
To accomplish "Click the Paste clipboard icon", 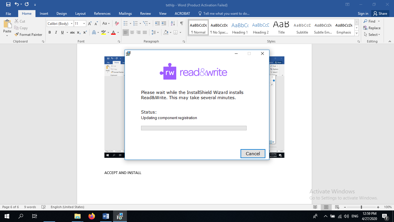I will coord(7,24).
